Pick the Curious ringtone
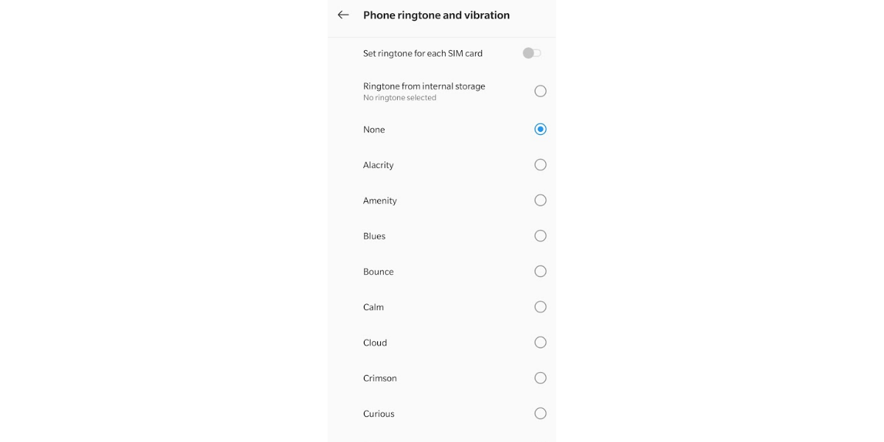Viewport: 884px width, 442px height. 540,413
